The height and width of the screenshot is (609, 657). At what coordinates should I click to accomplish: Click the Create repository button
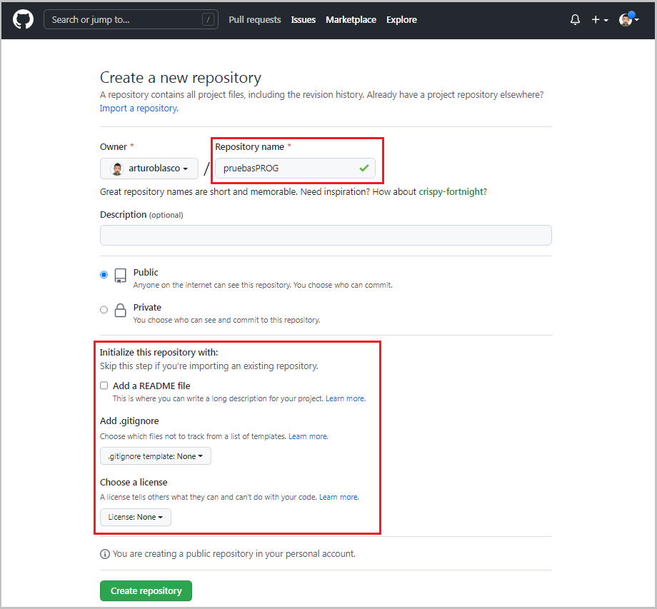[x=146, y=590]
